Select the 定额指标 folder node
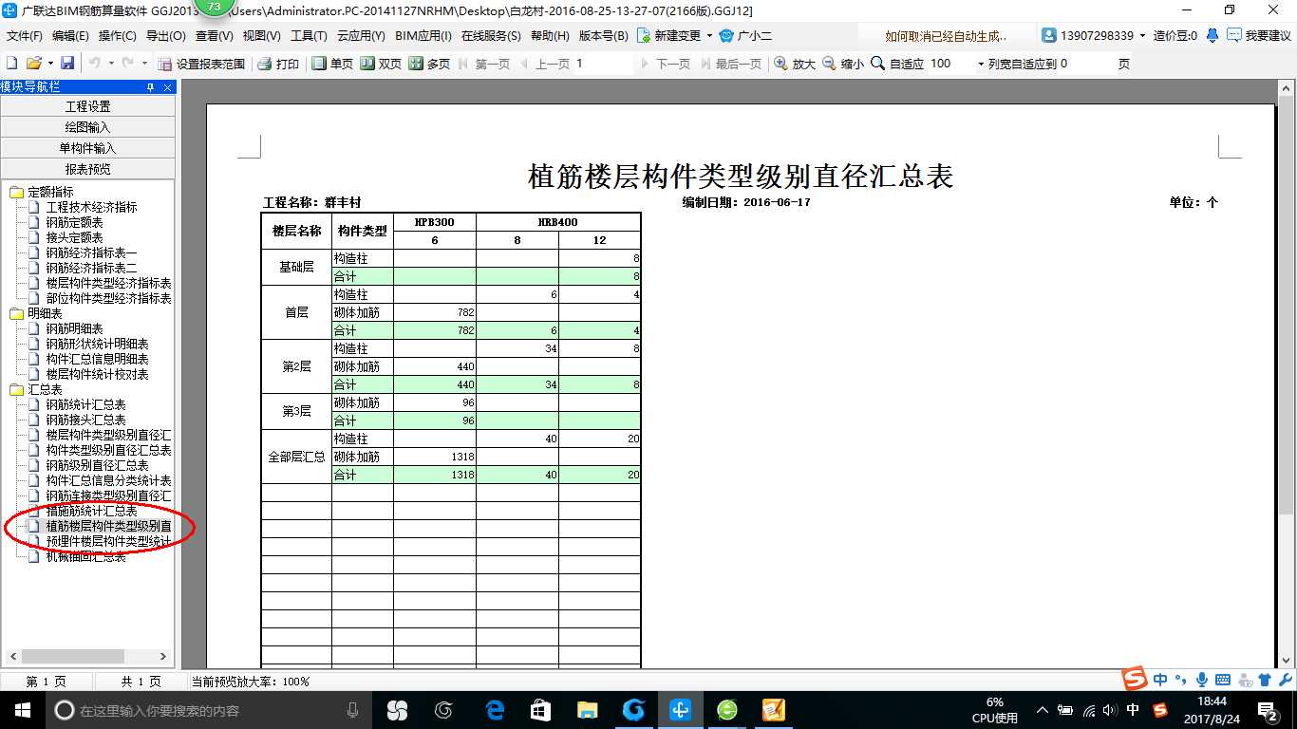The height and width of the screenshot is (729, 1297). click(50, 192)
